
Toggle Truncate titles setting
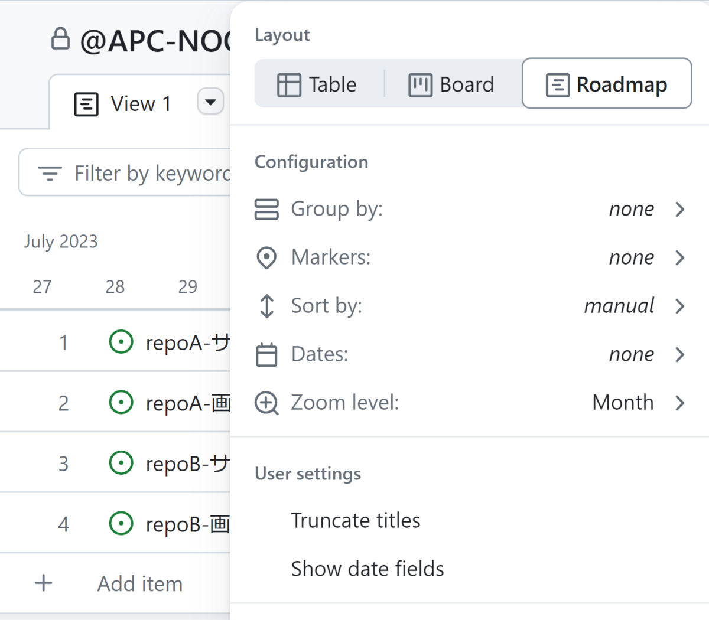pos(355,521)
